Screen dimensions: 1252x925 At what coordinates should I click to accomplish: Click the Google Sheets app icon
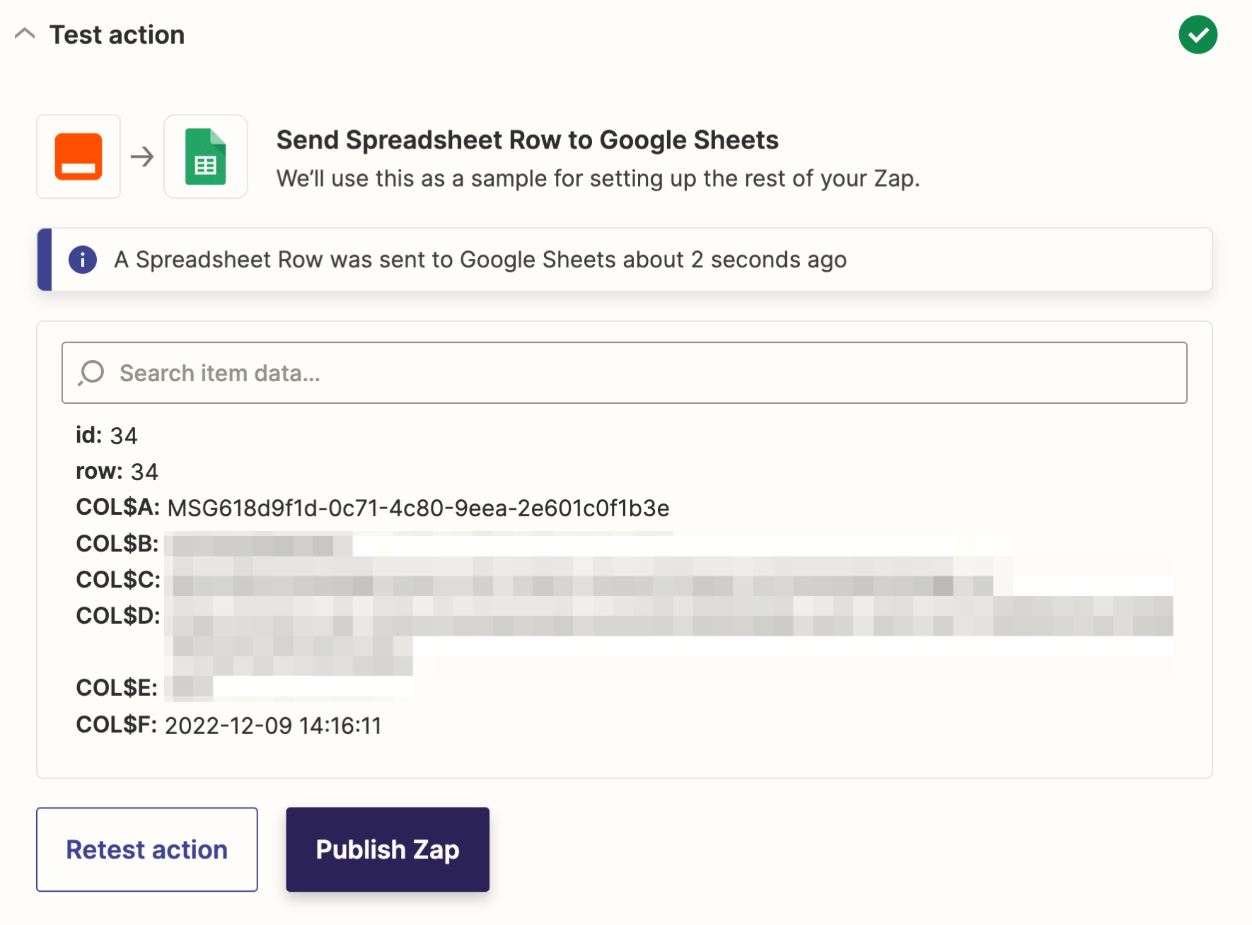[x=206, y=156]
